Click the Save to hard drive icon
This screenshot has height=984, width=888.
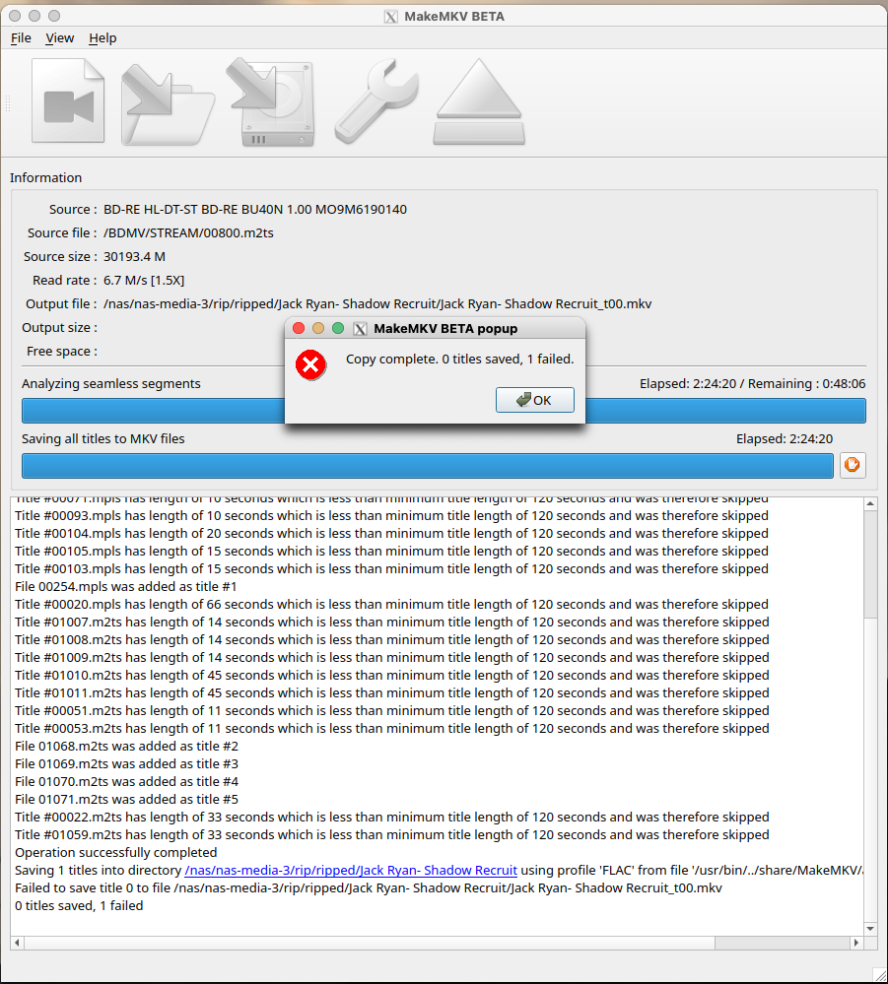coord(270,102)
